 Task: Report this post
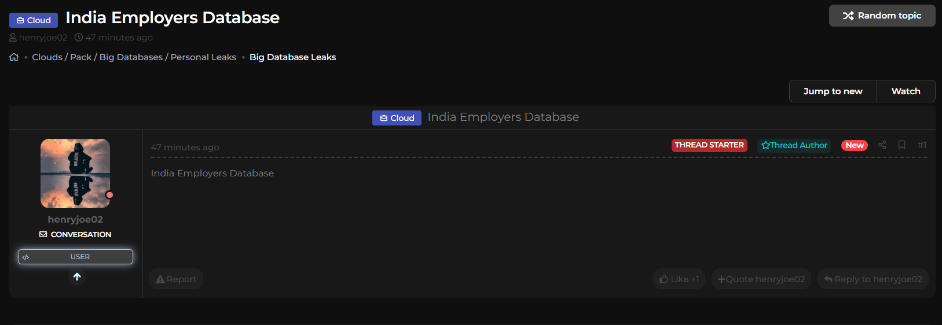[176, 279]
